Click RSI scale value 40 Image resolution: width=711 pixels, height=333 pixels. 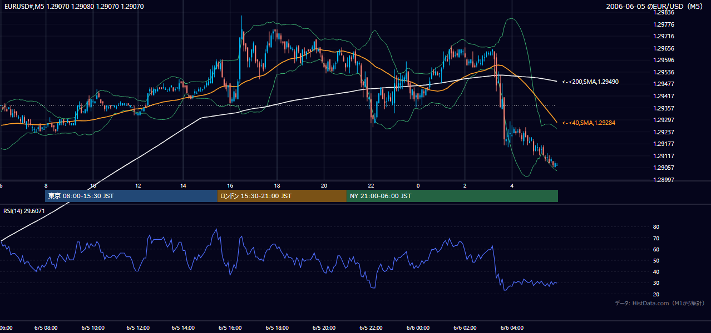656,271
